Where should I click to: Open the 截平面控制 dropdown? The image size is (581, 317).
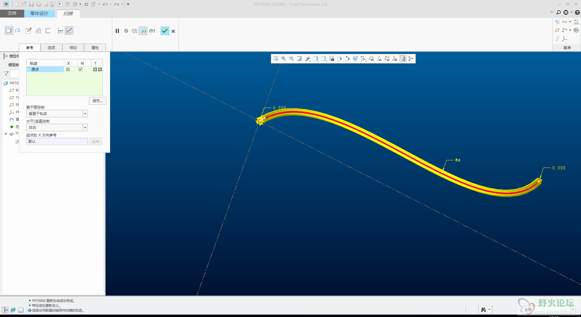coord(57,114)
